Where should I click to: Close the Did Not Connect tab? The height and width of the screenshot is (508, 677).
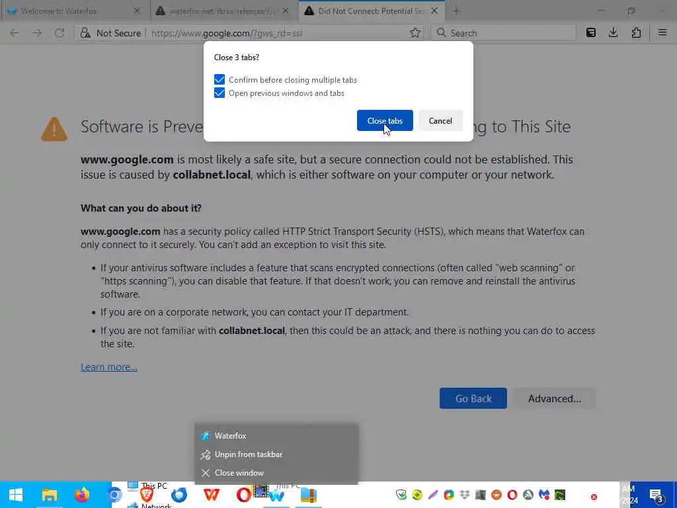click(434, 11)
